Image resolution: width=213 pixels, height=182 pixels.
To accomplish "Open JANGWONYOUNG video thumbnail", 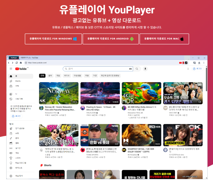I will (183, 135).
